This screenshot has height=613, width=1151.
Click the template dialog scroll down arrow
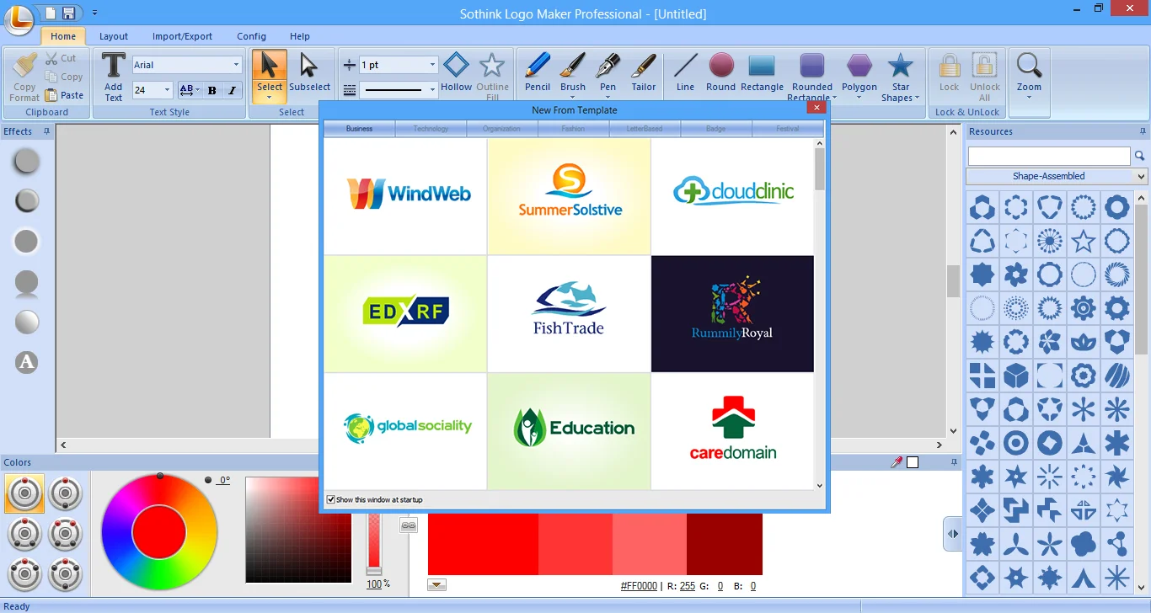click(x=820, y=484)
